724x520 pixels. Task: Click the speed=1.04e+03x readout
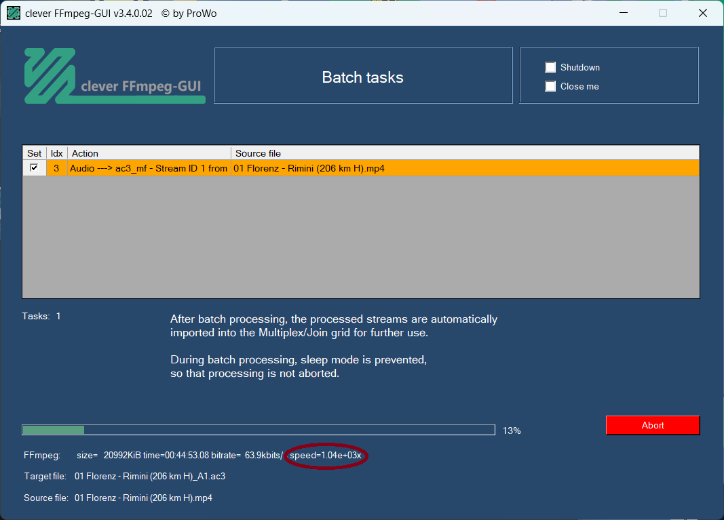tap(326, 456)
